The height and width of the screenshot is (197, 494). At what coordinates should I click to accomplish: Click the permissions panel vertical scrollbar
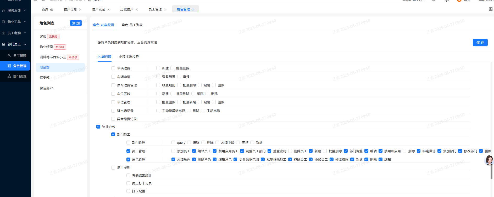pyautogui.click(x=491, y=172)
